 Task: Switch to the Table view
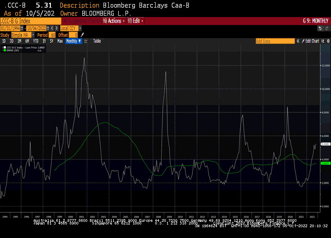pos(97,41)
